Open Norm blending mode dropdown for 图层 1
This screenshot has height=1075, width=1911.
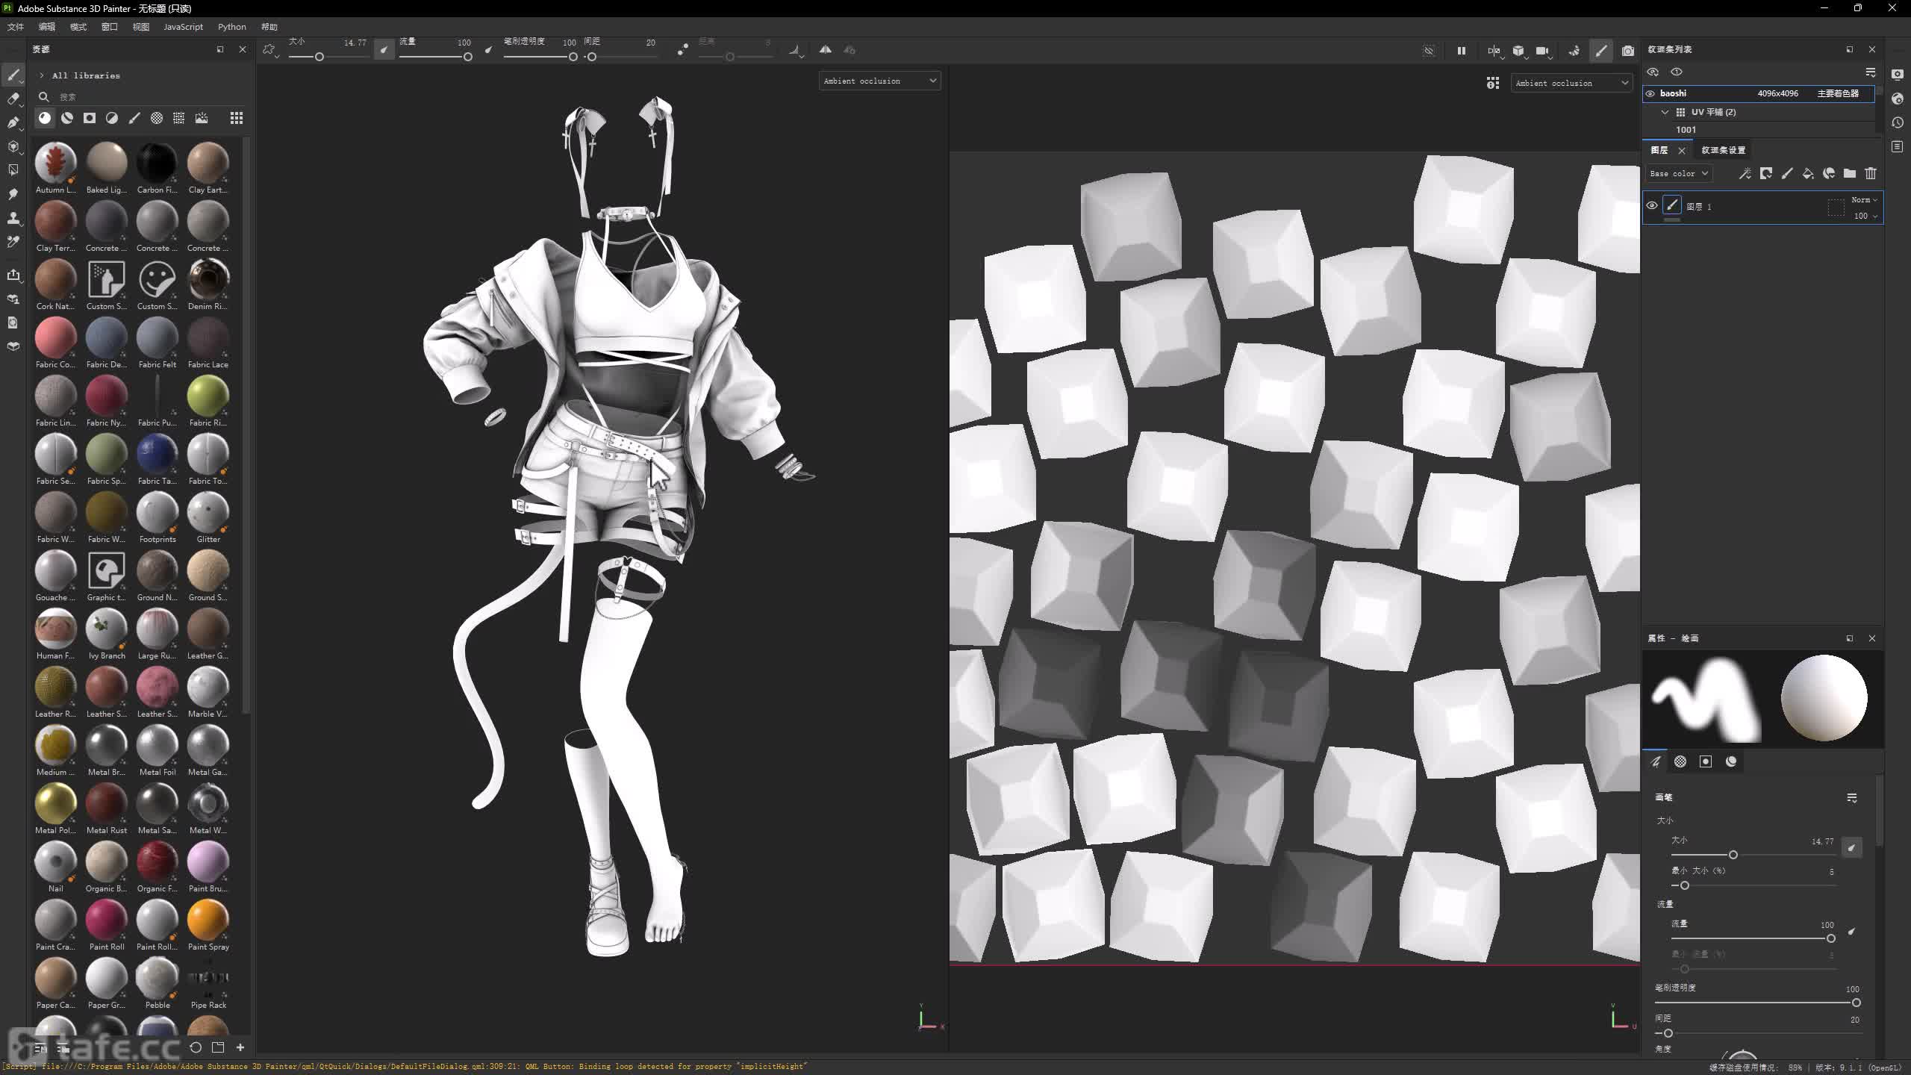[1863, 199]
